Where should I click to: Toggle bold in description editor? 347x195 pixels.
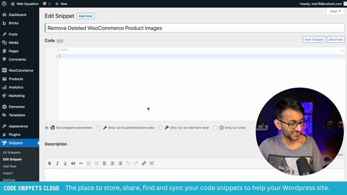click(49, 164)
